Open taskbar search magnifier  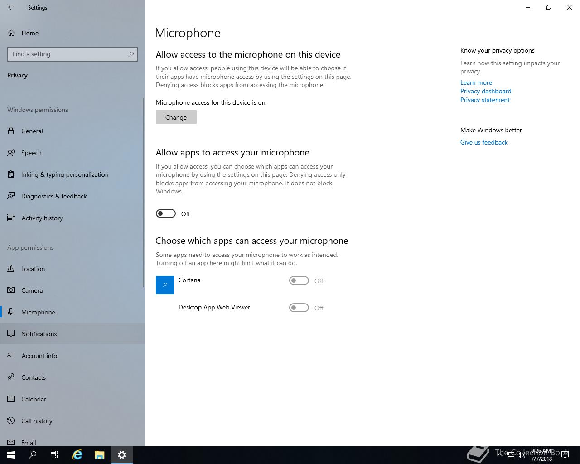pyautogui.click(x=33, y=455)
